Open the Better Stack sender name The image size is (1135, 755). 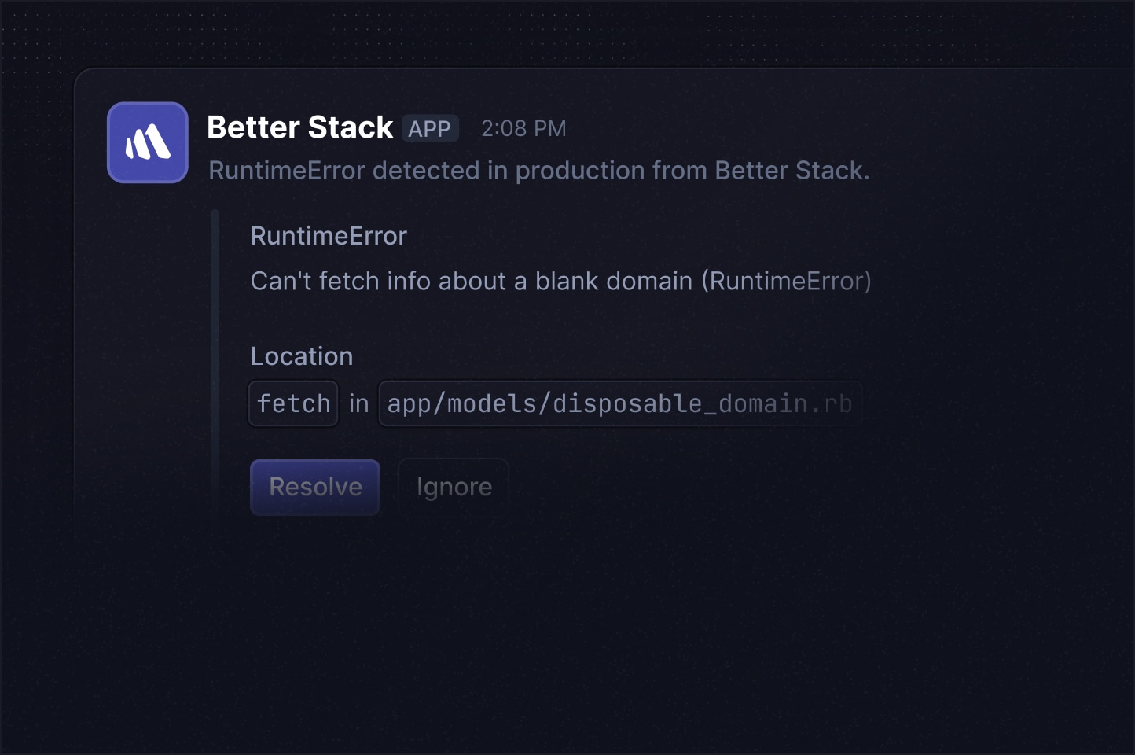click(x=299, y=127)
